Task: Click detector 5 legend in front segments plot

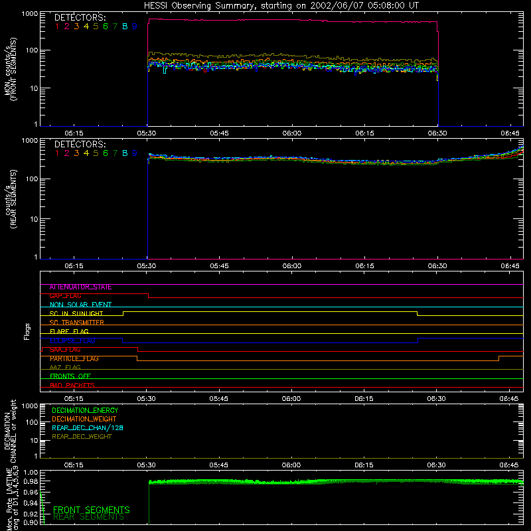Action: click(96, 27)
